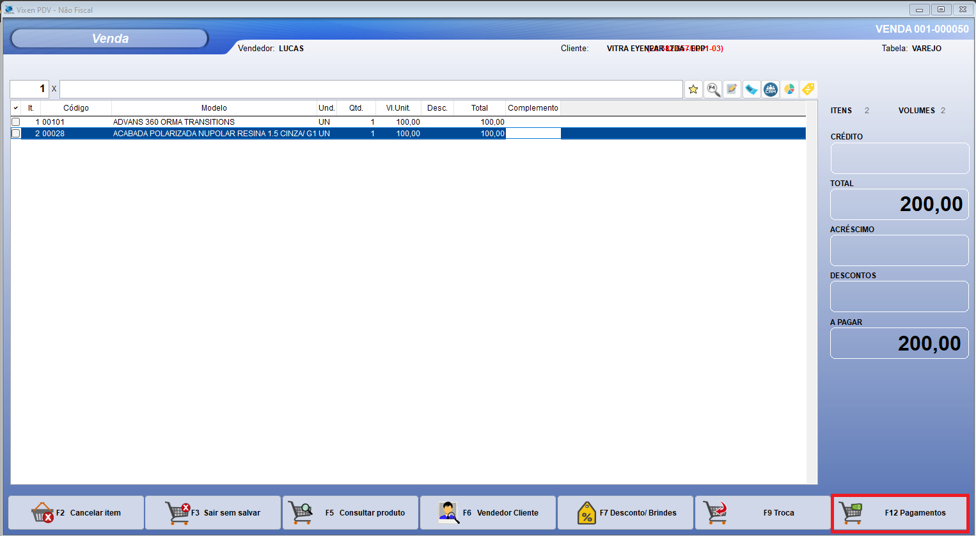Click F3 Sair sem salvar button

coord(212,512)
